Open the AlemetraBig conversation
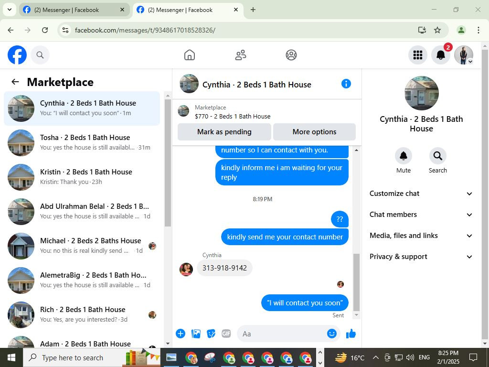Image resolution: width=489 pixels, height=367 pixels. point(82,280)
